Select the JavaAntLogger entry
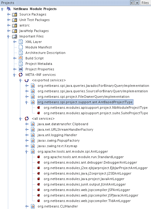The image size is (151, 209). (x=84, y=179)
